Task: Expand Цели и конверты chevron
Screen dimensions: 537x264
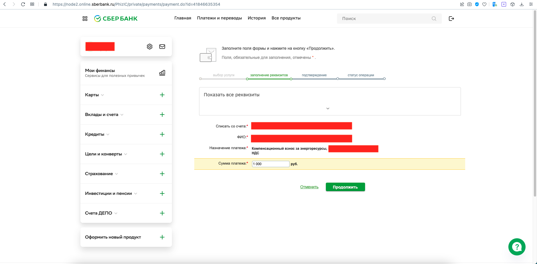Action: (x=126, y=154)
